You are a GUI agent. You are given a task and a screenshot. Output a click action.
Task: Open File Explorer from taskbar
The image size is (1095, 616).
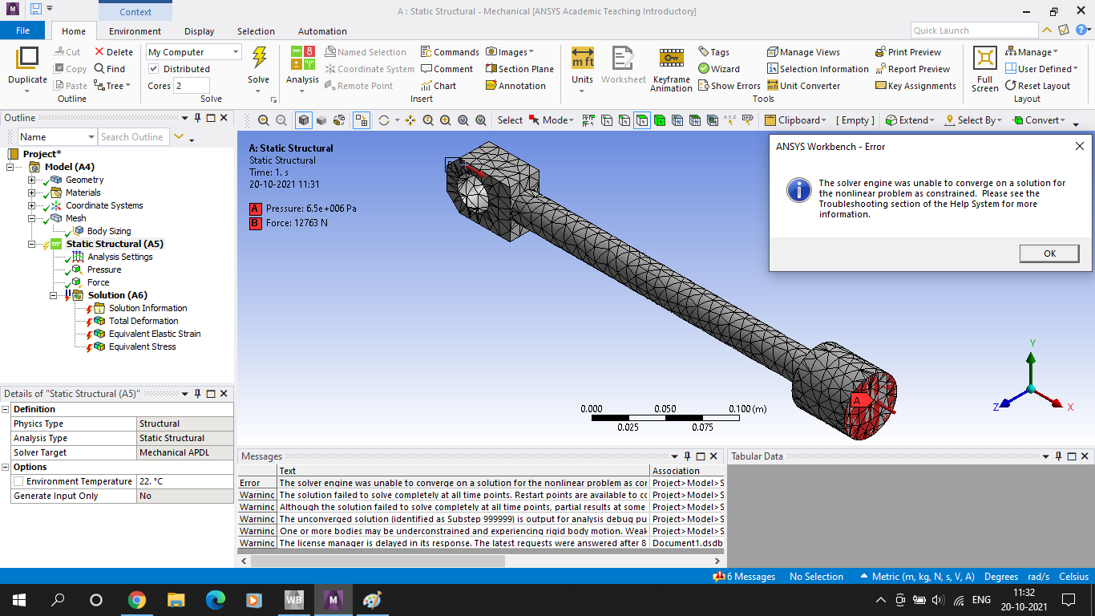tap(176, 600)
